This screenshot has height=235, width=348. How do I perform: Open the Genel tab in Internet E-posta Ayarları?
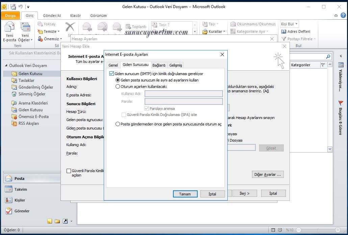click(x=113, y=65)
